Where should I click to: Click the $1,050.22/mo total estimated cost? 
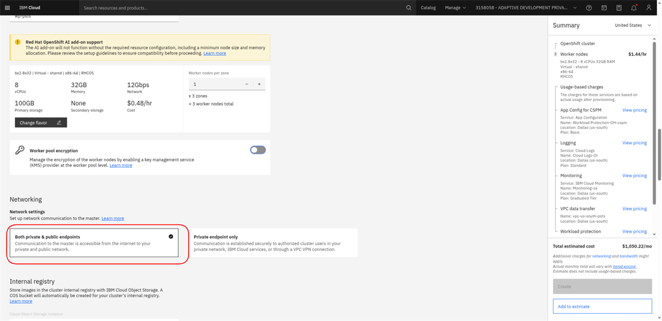637,247
